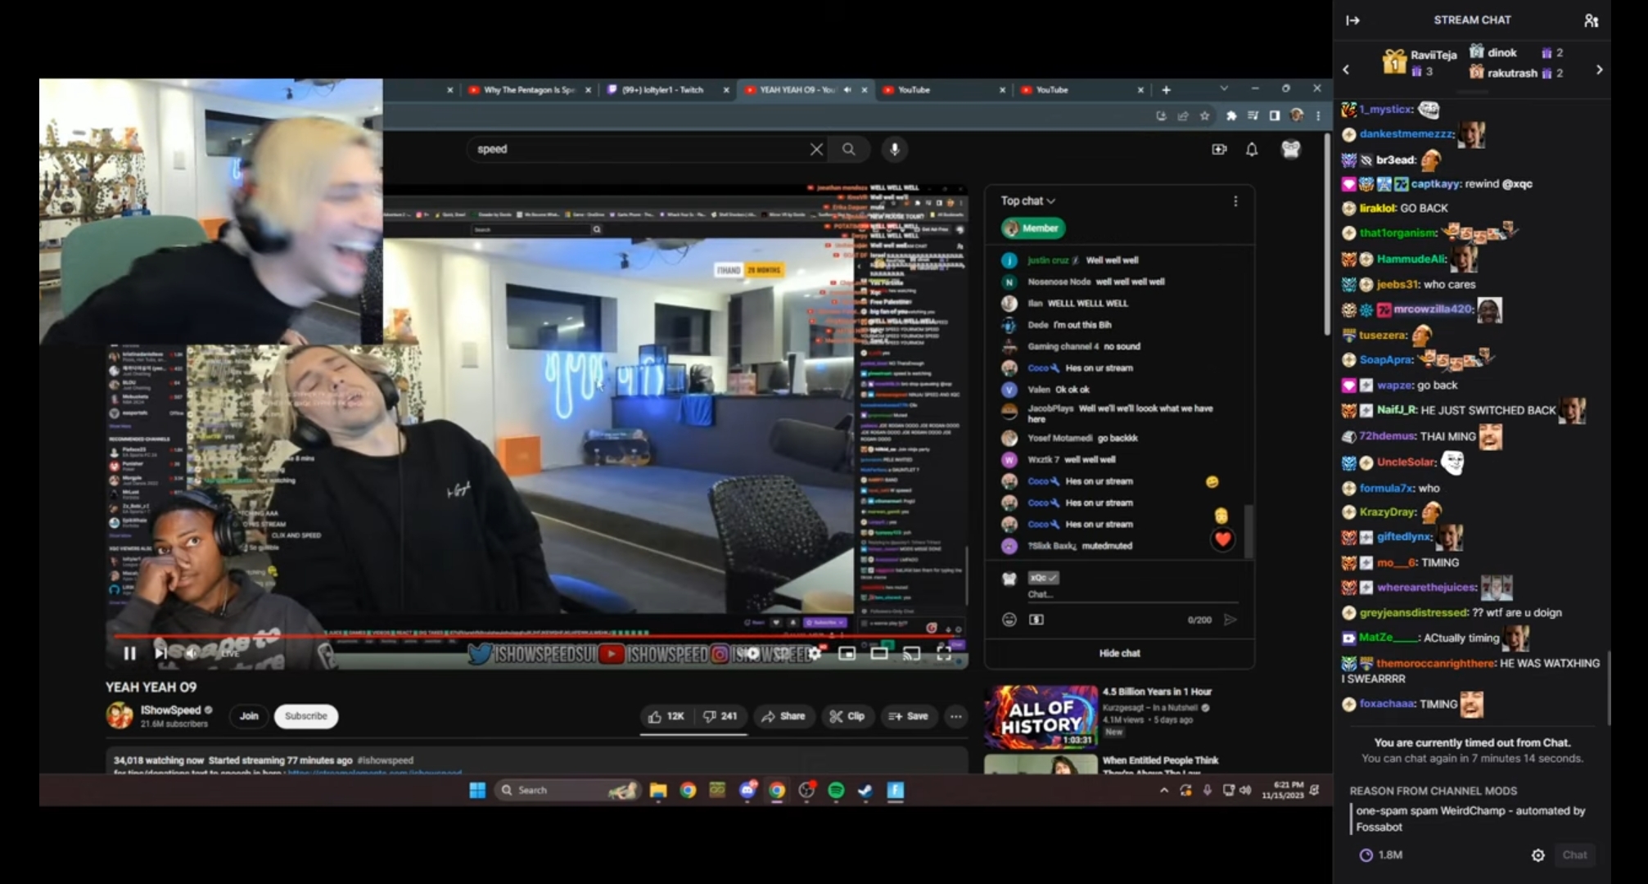Pause the YouTube video player
This screenshot has width=1648, height=884.
coord(129,653)
